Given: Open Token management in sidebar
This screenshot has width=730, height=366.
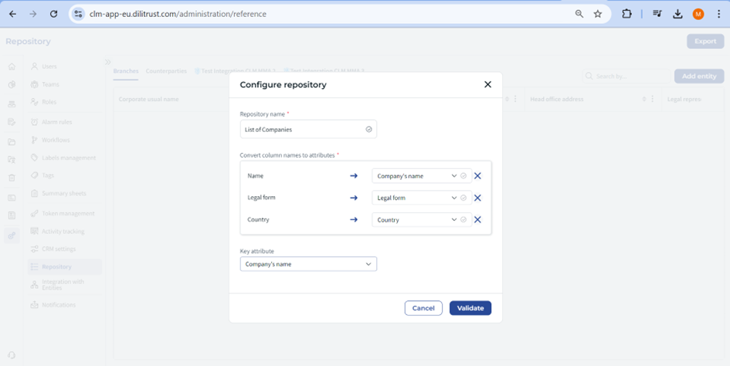Looking at the screenshot, I should (x=68, y=213).
